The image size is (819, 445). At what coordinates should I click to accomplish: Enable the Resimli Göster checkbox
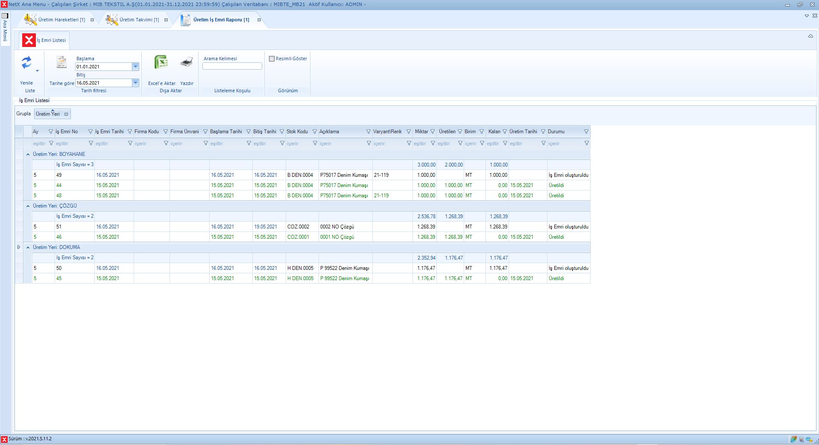click(x=272, y=59)
